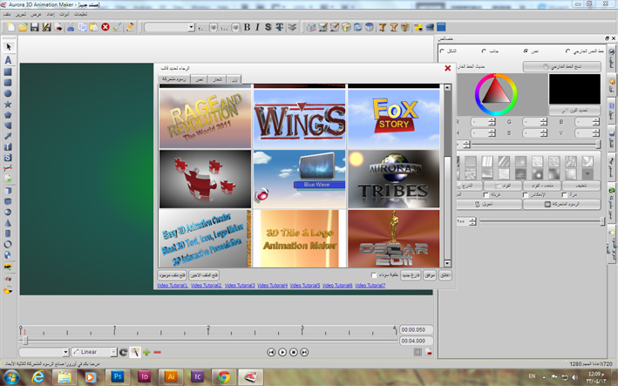This screenshot has height=386, width=618.
Task: Click the black color preview swatch
Action: [574, 89]
